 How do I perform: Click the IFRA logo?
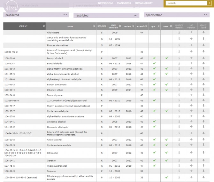(11, 7)
